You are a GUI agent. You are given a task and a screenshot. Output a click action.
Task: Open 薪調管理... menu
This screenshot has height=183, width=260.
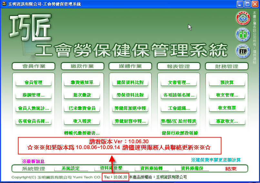(34, 95)
